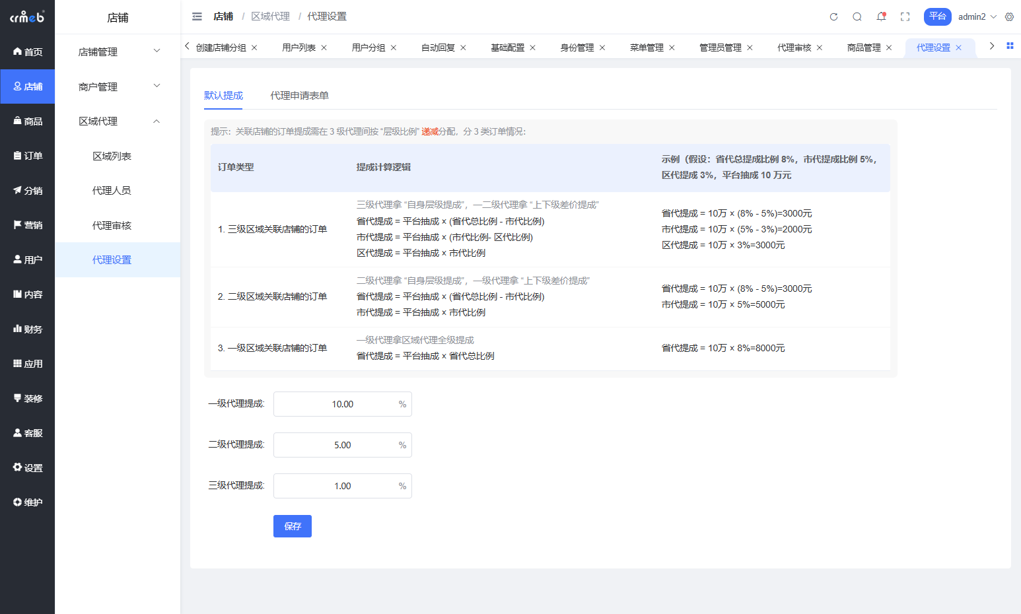Screen dimensions: 1021x614
Task: Toggle fullscreen with the expand icon
Action: point(905,17)
